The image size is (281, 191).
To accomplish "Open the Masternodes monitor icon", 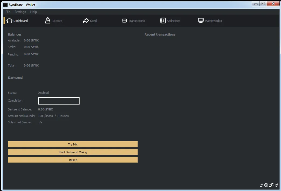I will pyautogui.click(x=201, y=20).
